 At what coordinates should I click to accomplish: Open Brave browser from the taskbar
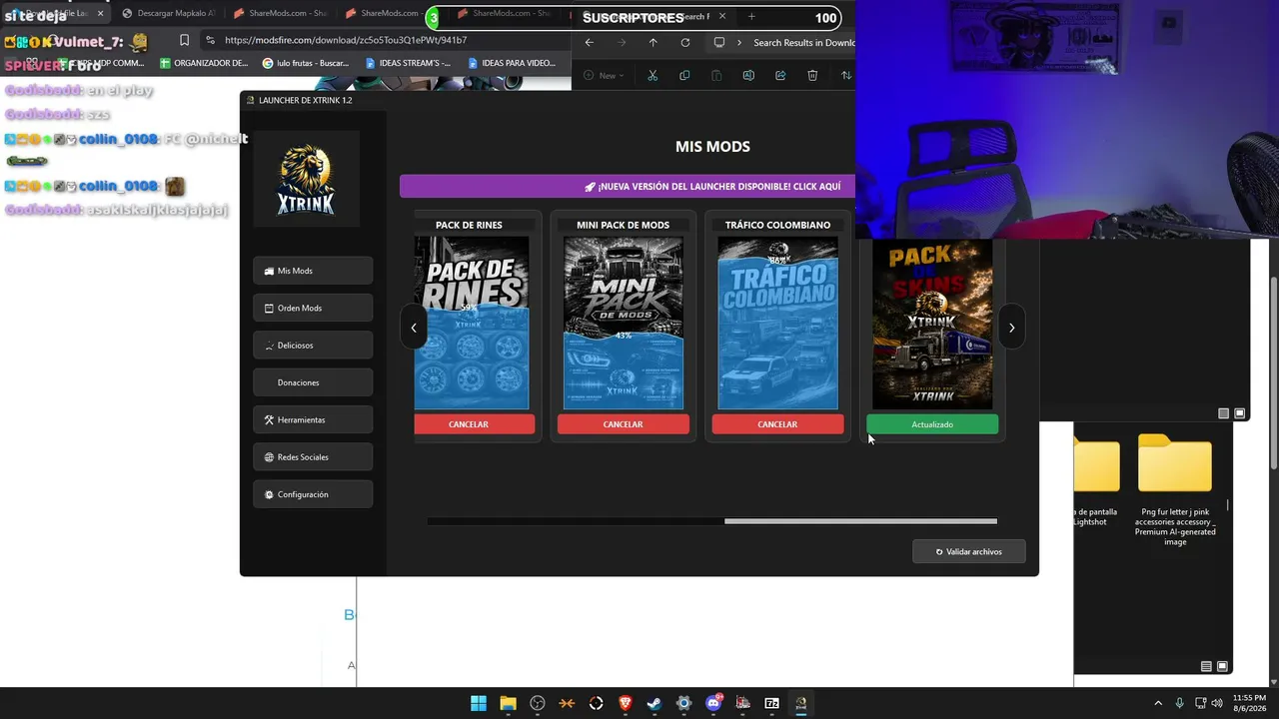626,703
